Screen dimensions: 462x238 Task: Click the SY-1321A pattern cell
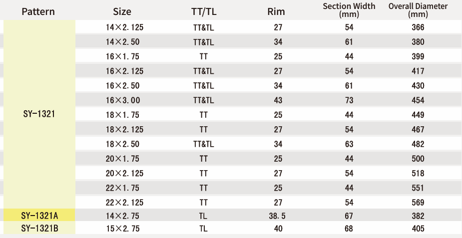39,216
